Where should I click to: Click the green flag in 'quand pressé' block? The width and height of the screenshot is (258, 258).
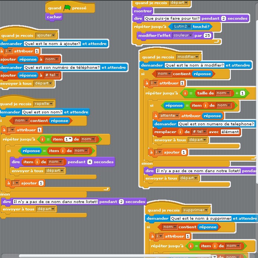pos(67,8)
